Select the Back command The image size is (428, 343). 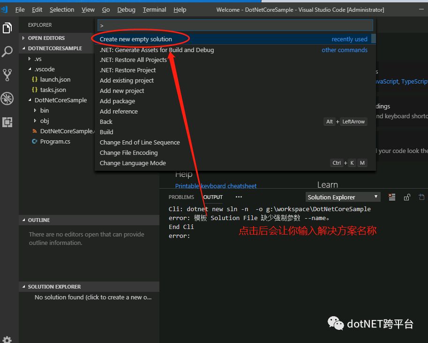tap(235, 122)
